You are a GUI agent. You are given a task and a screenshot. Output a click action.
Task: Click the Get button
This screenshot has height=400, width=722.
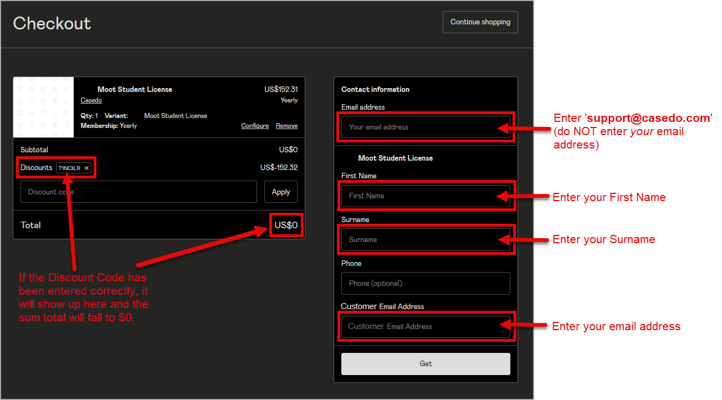point(426,363)
